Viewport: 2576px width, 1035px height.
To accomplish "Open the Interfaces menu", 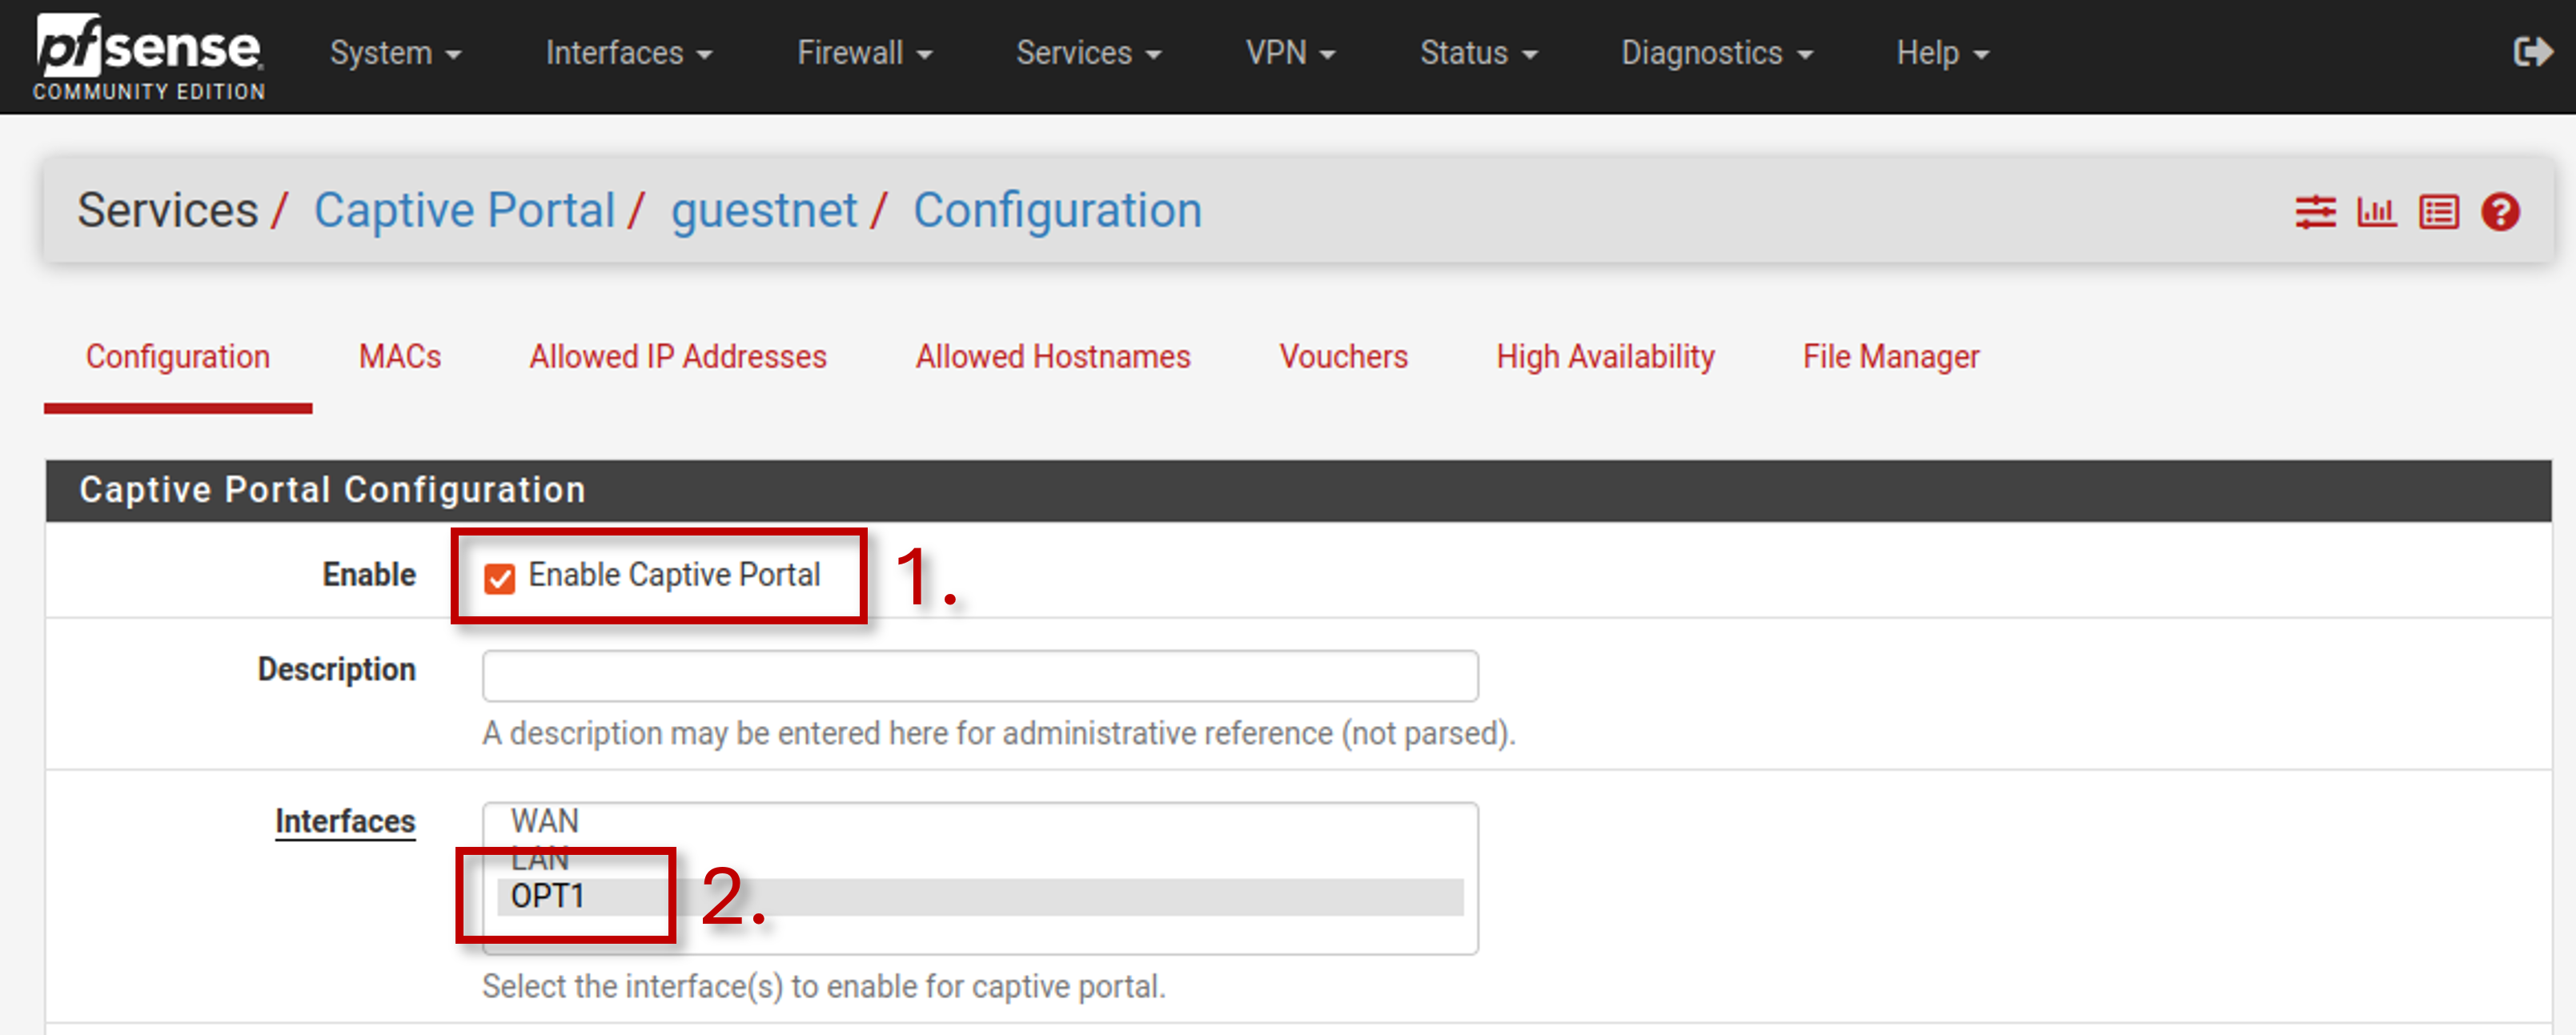I will coord(629,53).
